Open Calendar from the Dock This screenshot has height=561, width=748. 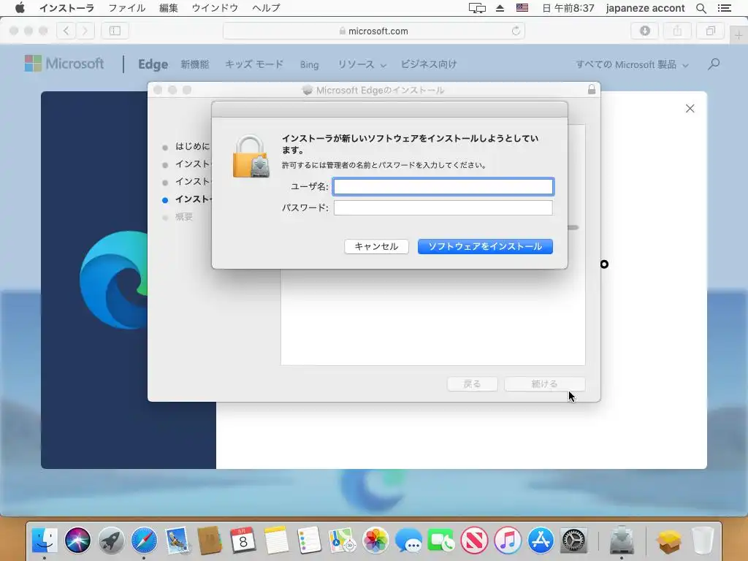[243, 541]
